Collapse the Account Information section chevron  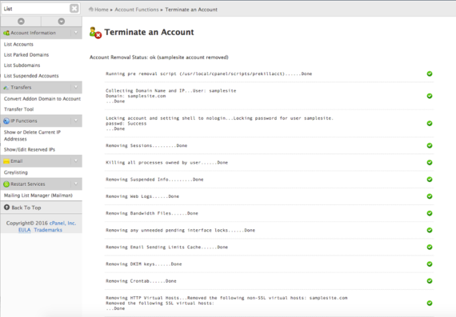coord(76,33)
